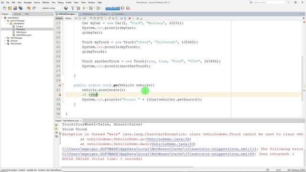Image resolution: width=306 pixels, height=172 pixels.
Task: Click the New Project toolbar icon
Action: coord(10,8)
